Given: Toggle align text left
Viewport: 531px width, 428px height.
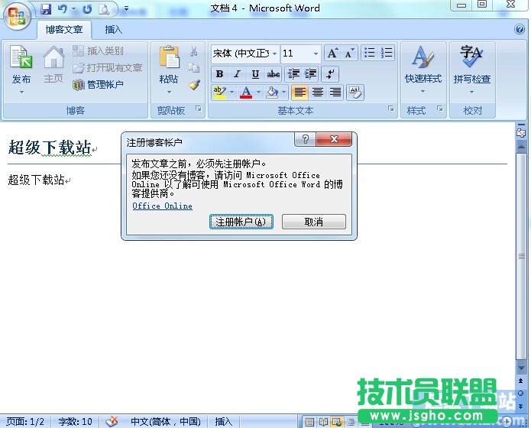Looking at the screenshot, I should click(299, 92).
